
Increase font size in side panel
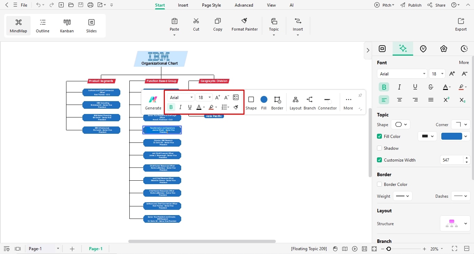click(452, 74)
